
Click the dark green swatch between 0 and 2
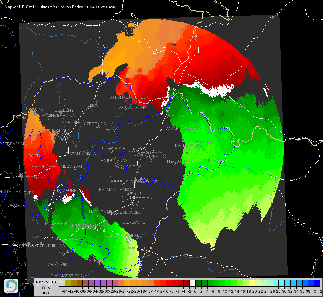point(198,283)
